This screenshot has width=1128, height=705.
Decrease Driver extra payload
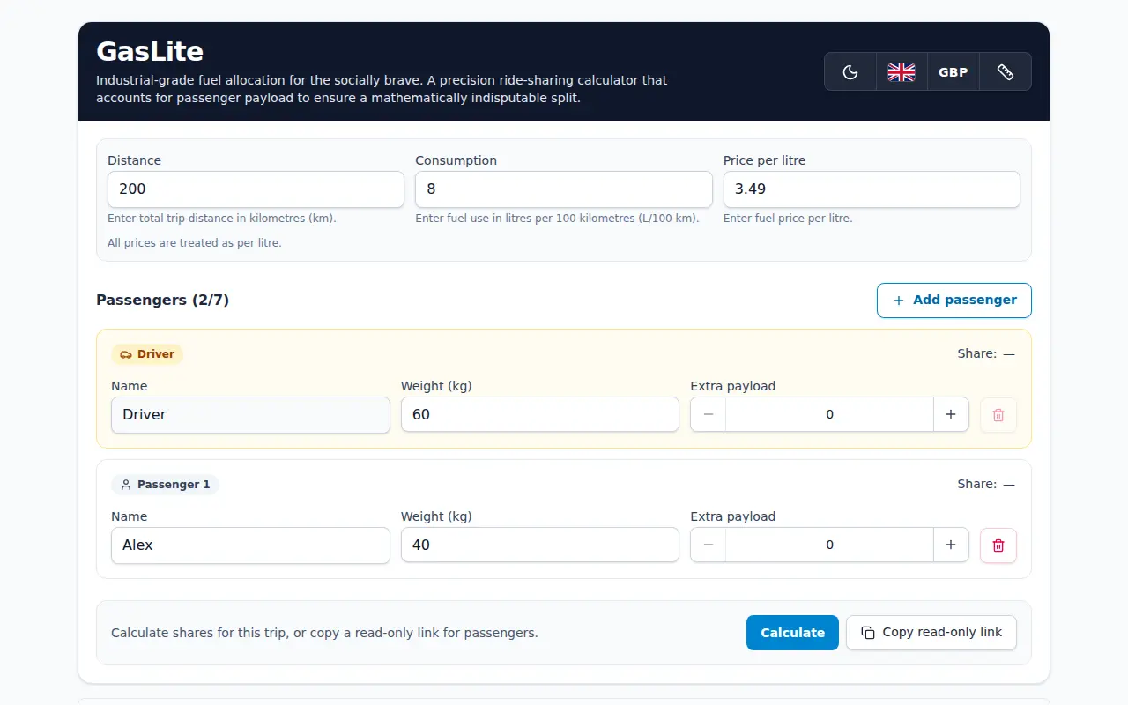click(709, 415)
